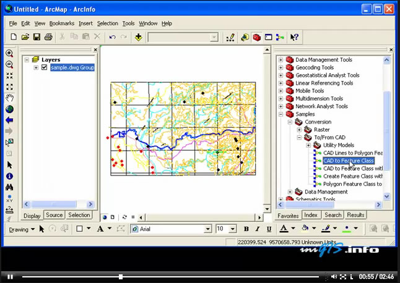This screenshot has height=283, width=400.
Task: Pick the Select Elements arrow tool
Action: click(9, 165)
